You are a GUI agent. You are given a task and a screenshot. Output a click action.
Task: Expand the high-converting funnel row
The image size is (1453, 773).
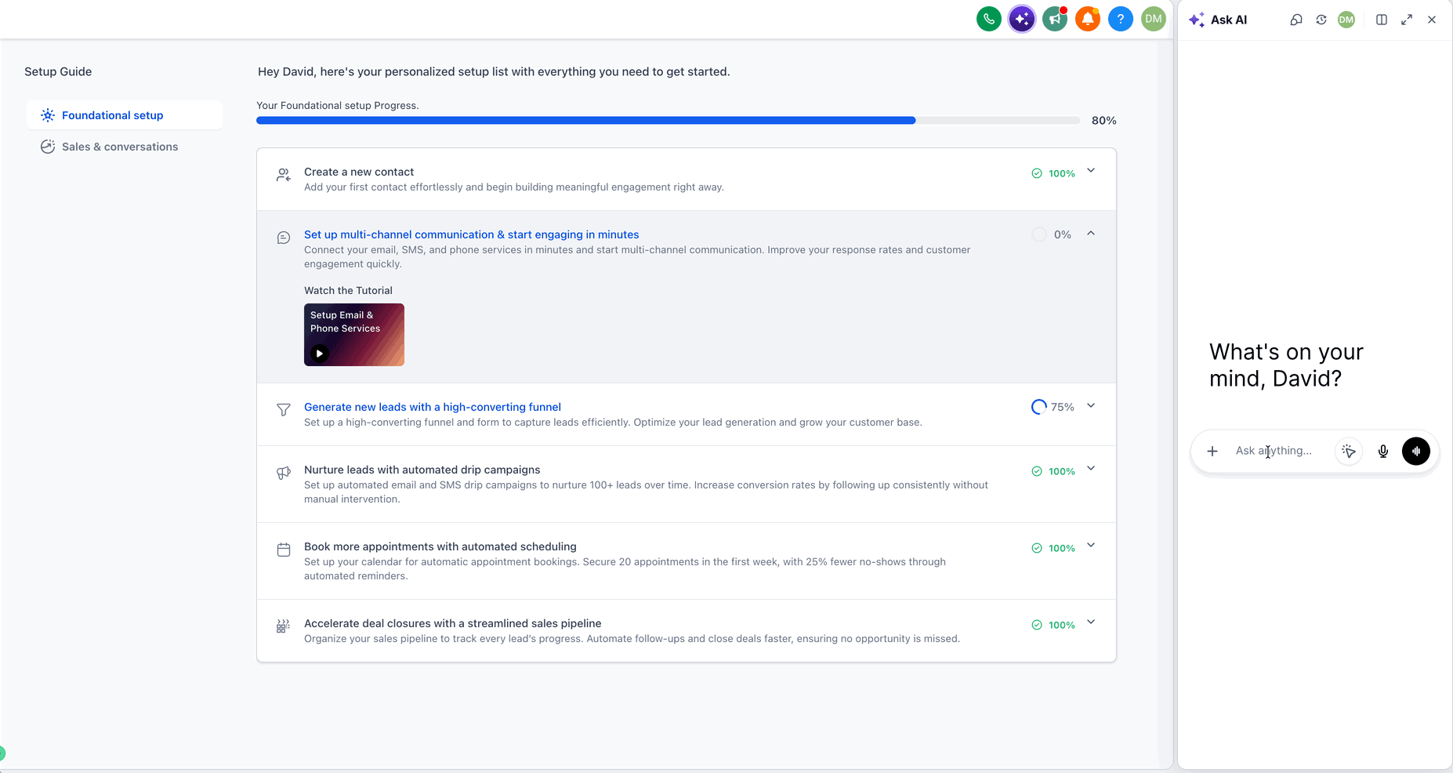[x=1091, y=406]
